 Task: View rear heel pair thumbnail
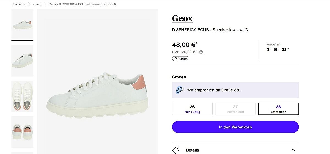22,132
